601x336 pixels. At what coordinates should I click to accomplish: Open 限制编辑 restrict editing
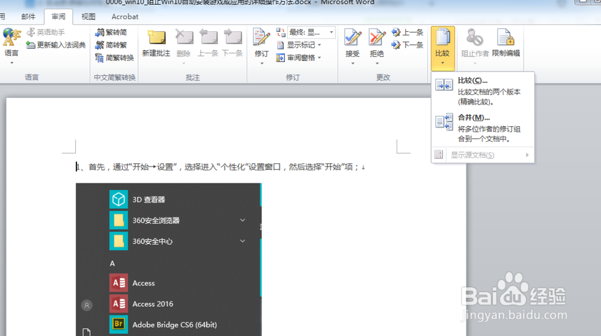click(x=506, y=43)
